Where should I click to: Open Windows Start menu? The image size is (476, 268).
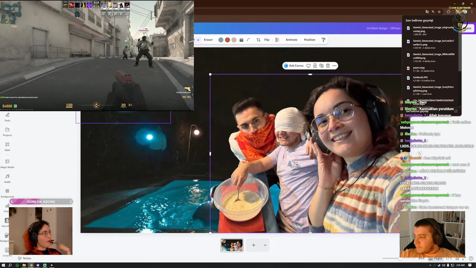click(3, 265)
